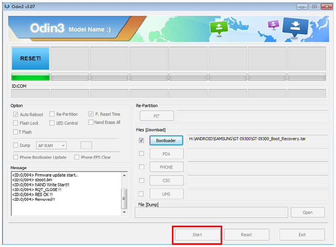
Task: Enable the T Flash checkbox
Action: pos(15,132)
